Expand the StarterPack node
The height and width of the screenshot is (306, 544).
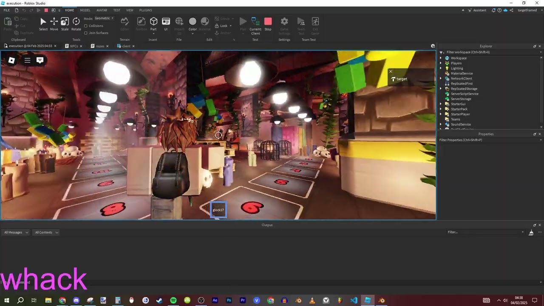(441, 109)
